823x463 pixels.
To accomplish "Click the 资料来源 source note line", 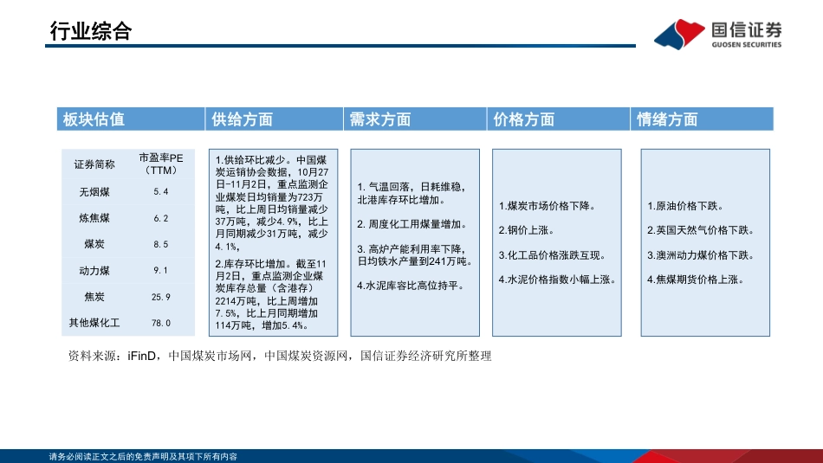I will point(280,356).
